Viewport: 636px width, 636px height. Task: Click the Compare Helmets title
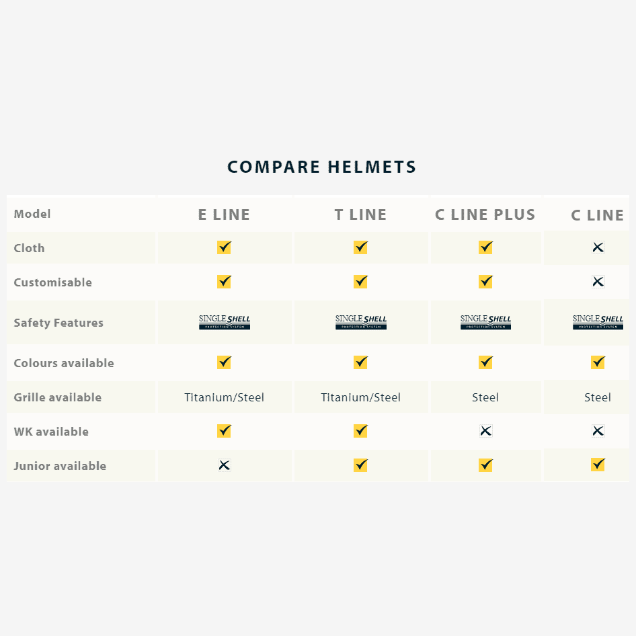tap(322, 167)
